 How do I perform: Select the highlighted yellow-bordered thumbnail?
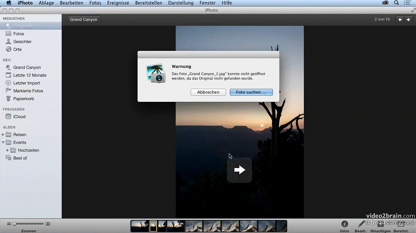click(x=153, y=226)
